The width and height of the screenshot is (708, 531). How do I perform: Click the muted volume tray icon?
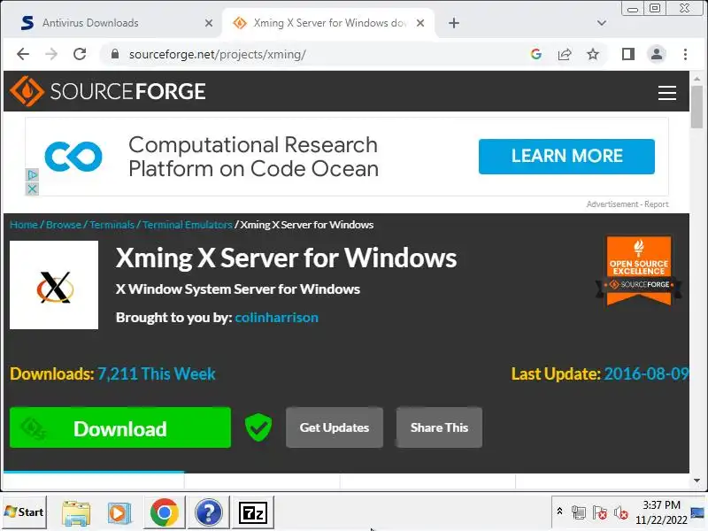[x=621, y=512]
